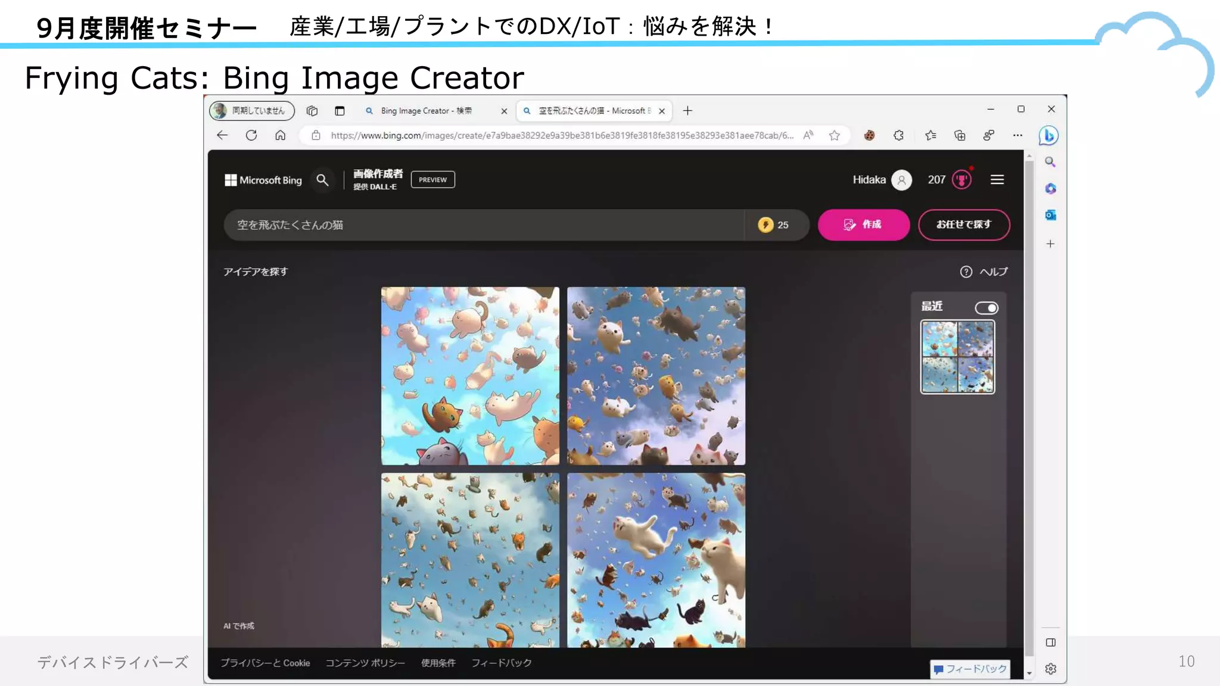This screenshot has width=1220, height=686.
Task: Open the bottom-left tiny cats image
Action: 470,560
